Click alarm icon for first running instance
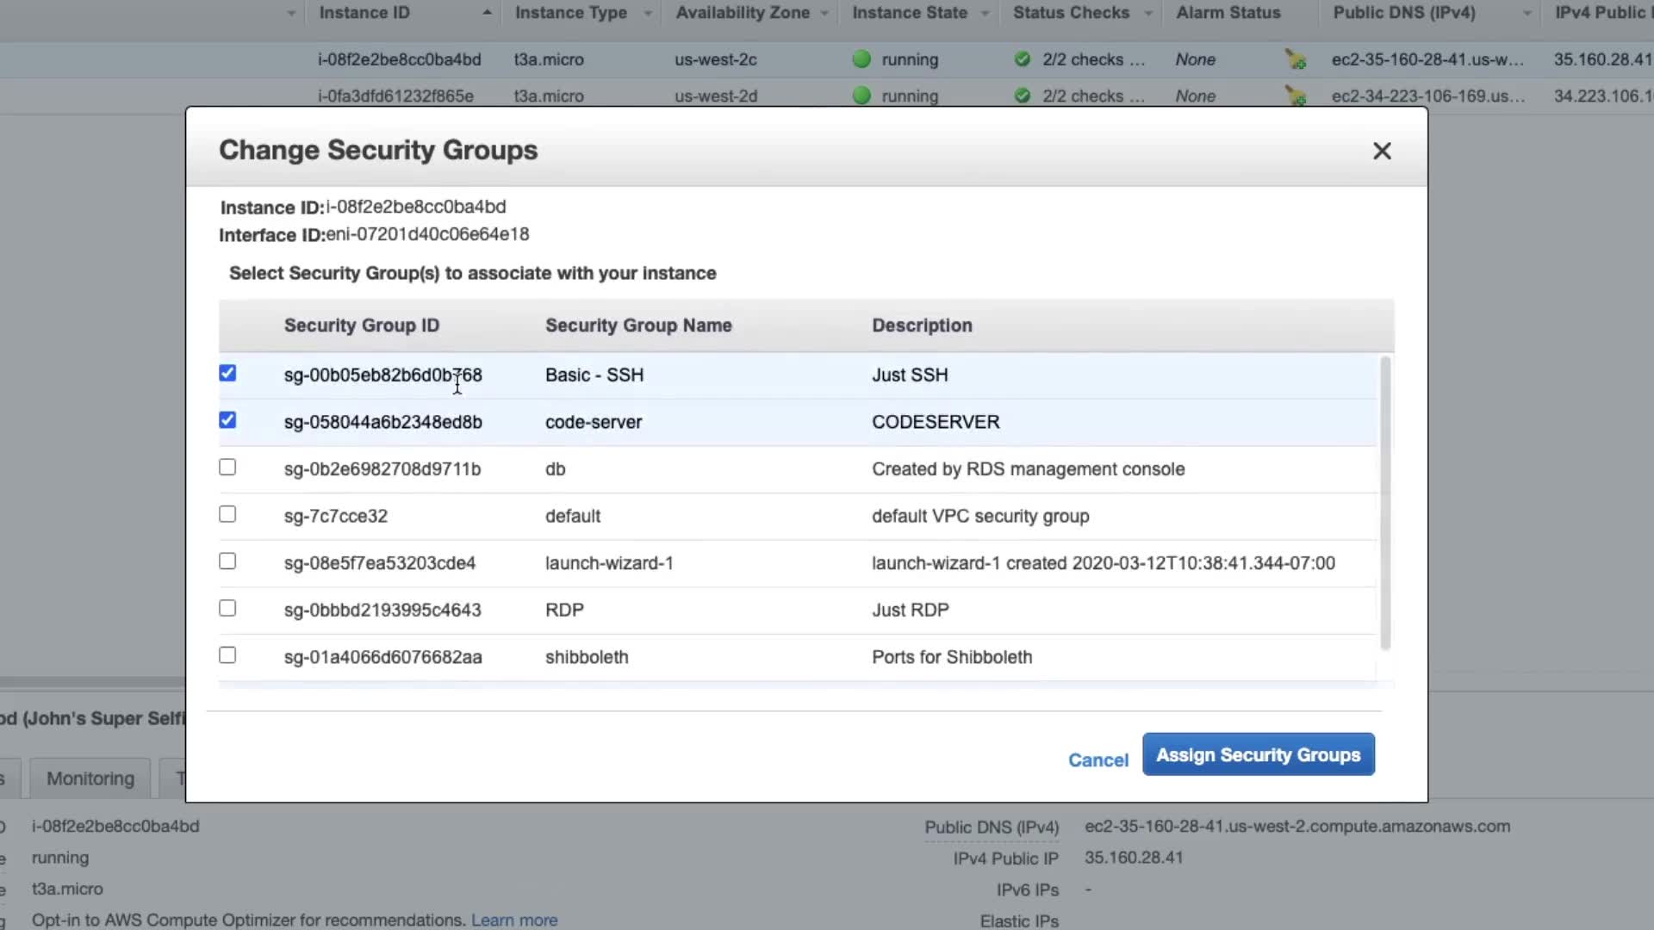Viewport: 1654px width, 930px height. (x=1295, y=59)
